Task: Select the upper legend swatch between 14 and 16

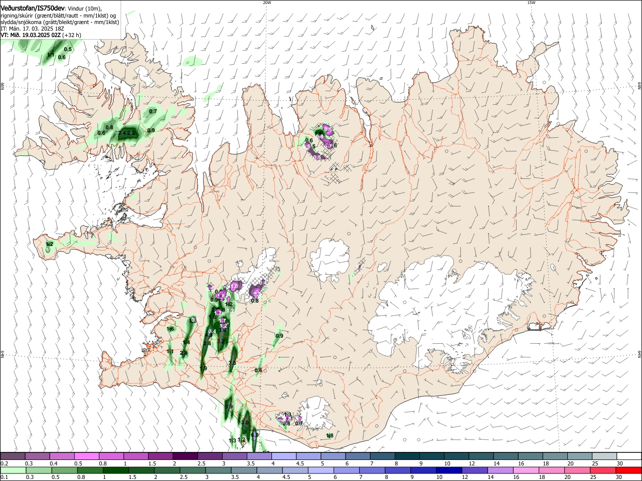Action: 506,456
